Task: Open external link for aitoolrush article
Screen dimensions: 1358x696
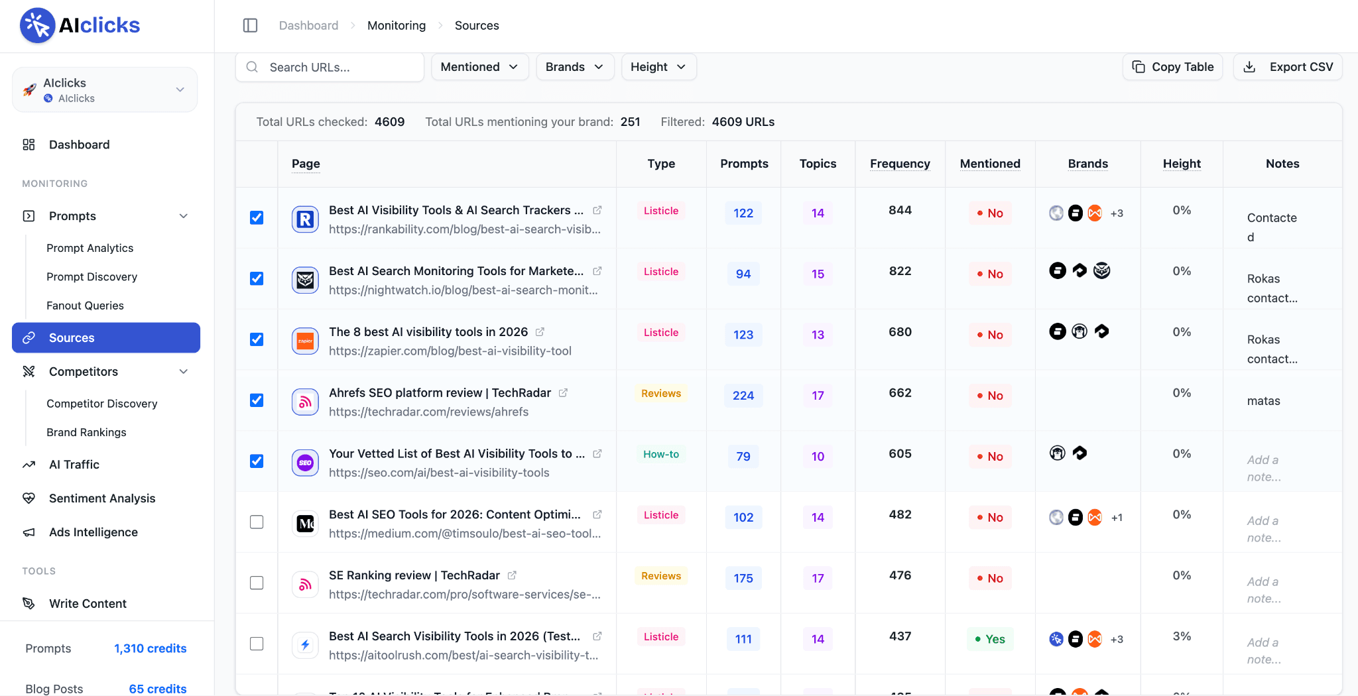Action: (597, 636)
